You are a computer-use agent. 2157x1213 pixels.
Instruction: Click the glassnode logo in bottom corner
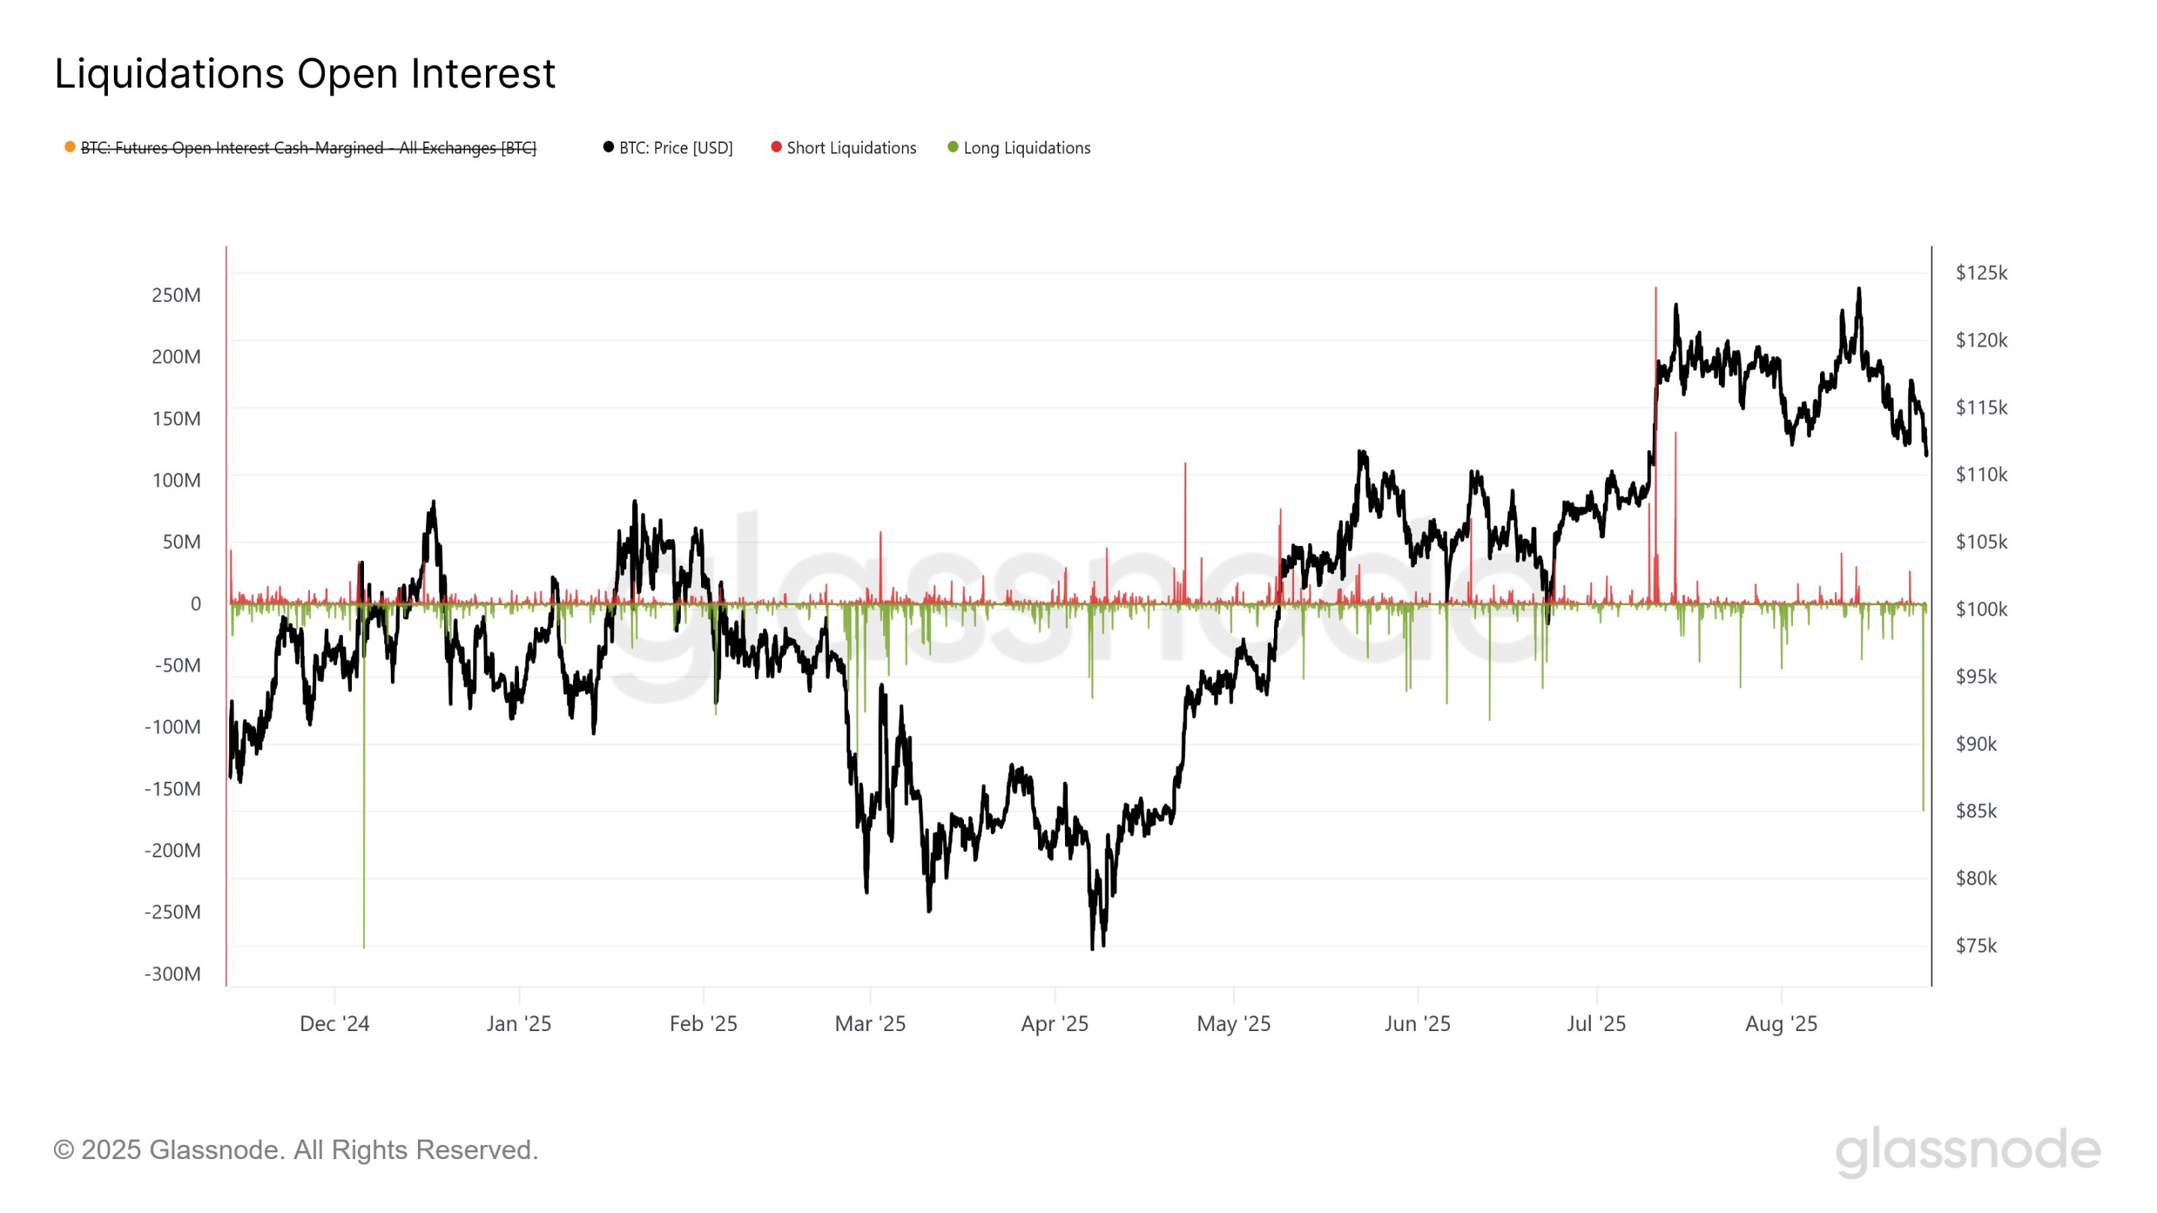pos(1968,1150)
